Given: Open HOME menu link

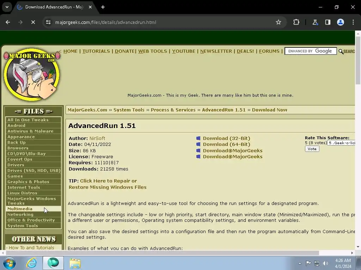Looking at the screenshot, I should [x=71, y=51].
